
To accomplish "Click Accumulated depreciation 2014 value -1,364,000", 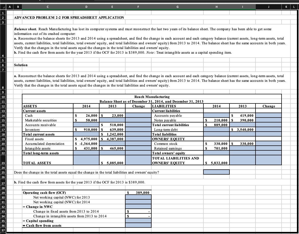I will tap(86, 144).
